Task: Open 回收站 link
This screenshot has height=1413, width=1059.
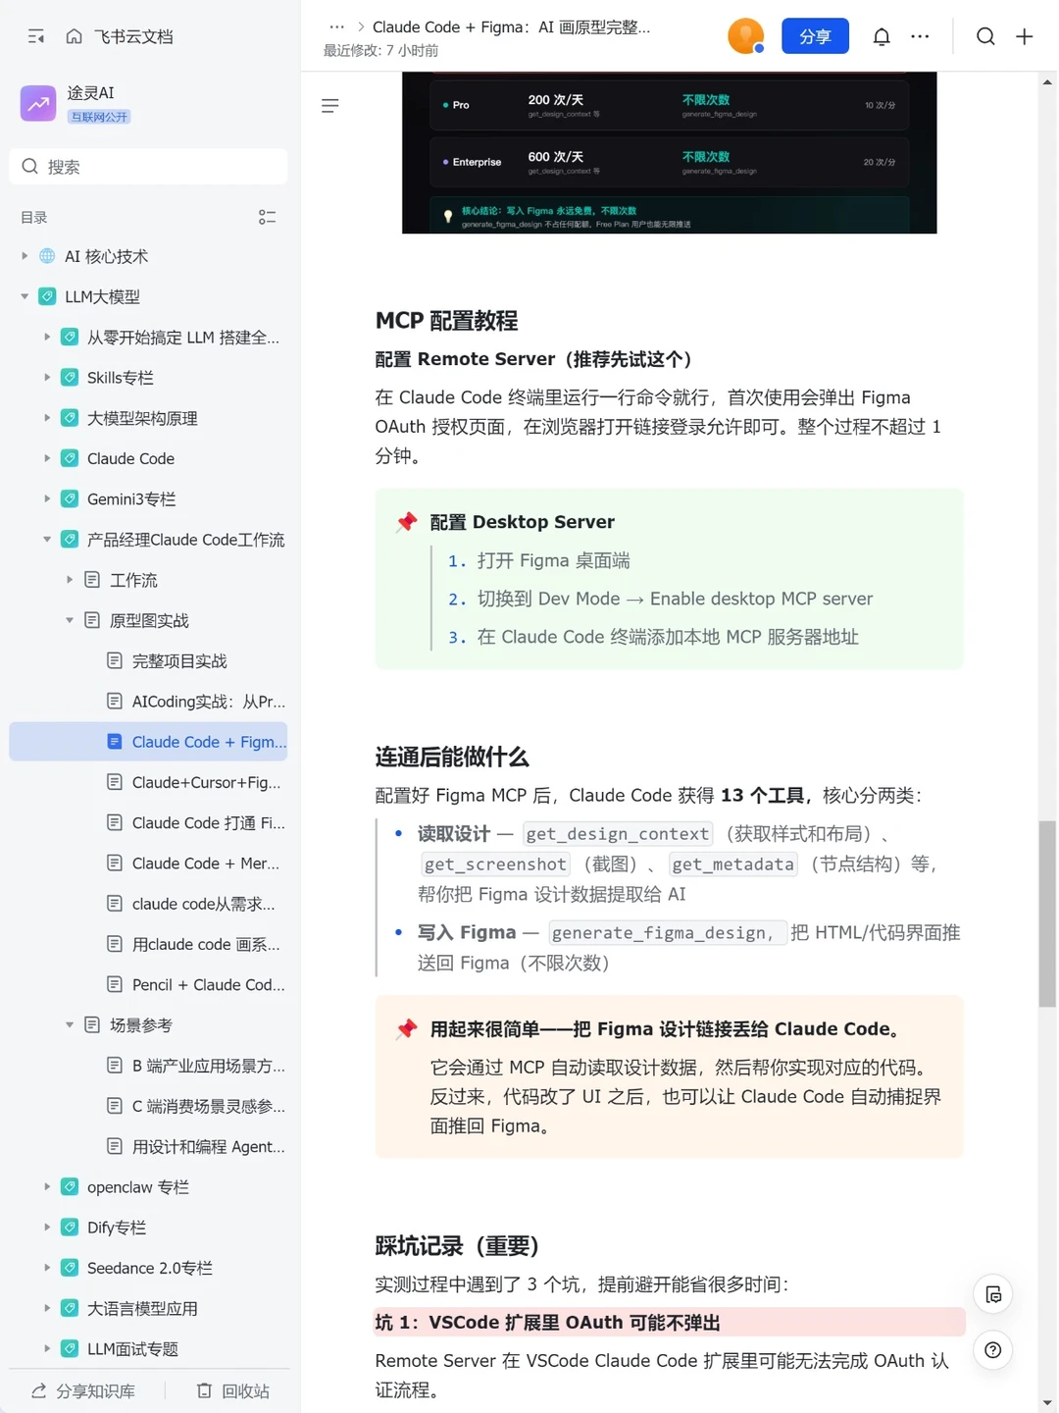Action: tap(233, 1390)
